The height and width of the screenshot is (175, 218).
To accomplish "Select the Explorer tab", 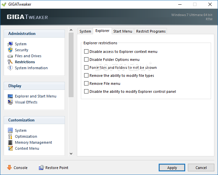I will point(102,31).
